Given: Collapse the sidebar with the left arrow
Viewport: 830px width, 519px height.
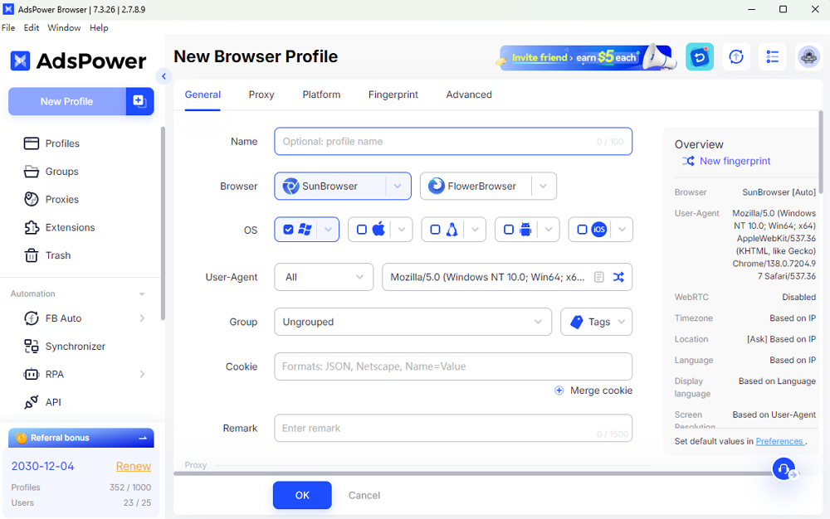Looking at the screenshot, I should 164,76.
